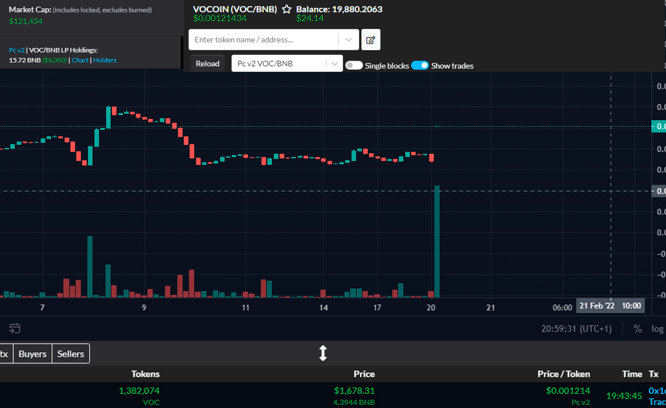Image resolution: width=666 pixels, height=408 pixels.
Task: Click the $121,434 market cap value
Action: (26, 21)
